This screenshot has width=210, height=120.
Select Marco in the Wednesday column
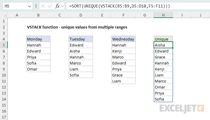pyautogui.click(x=123, y=57)
